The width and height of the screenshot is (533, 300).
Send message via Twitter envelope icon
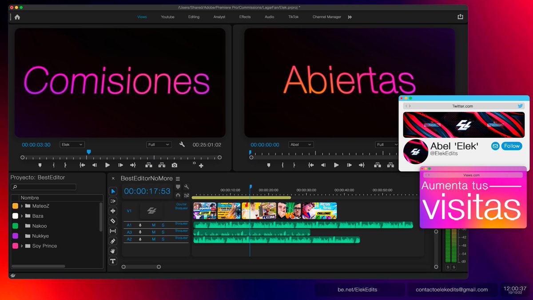(x=495, y=146)
